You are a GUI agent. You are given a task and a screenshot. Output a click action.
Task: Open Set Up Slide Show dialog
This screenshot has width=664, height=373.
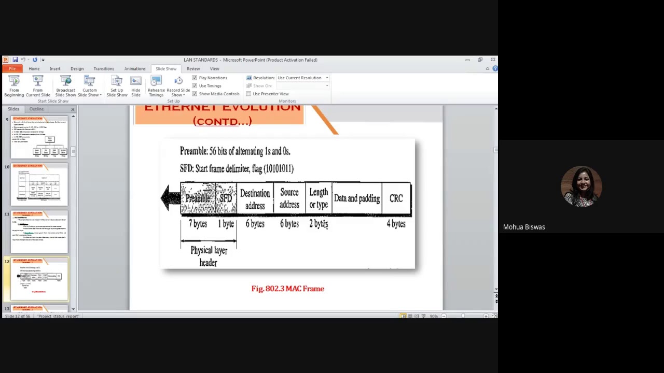(117, 86)
